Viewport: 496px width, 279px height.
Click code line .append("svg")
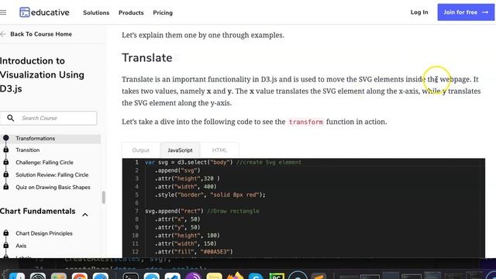[x=177, y=170]
